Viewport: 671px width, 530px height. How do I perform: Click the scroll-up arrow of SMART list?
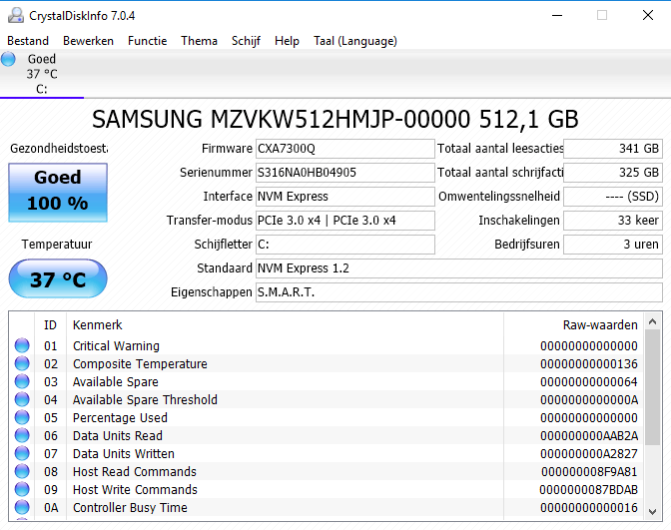(x=653, y=321)
